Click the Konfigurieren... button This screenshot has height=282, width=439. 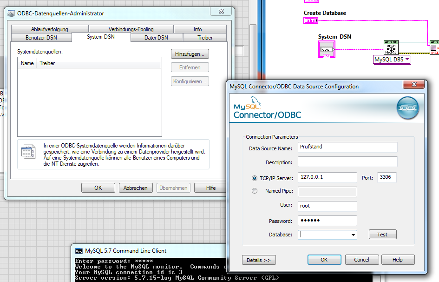tap(190, 81)
